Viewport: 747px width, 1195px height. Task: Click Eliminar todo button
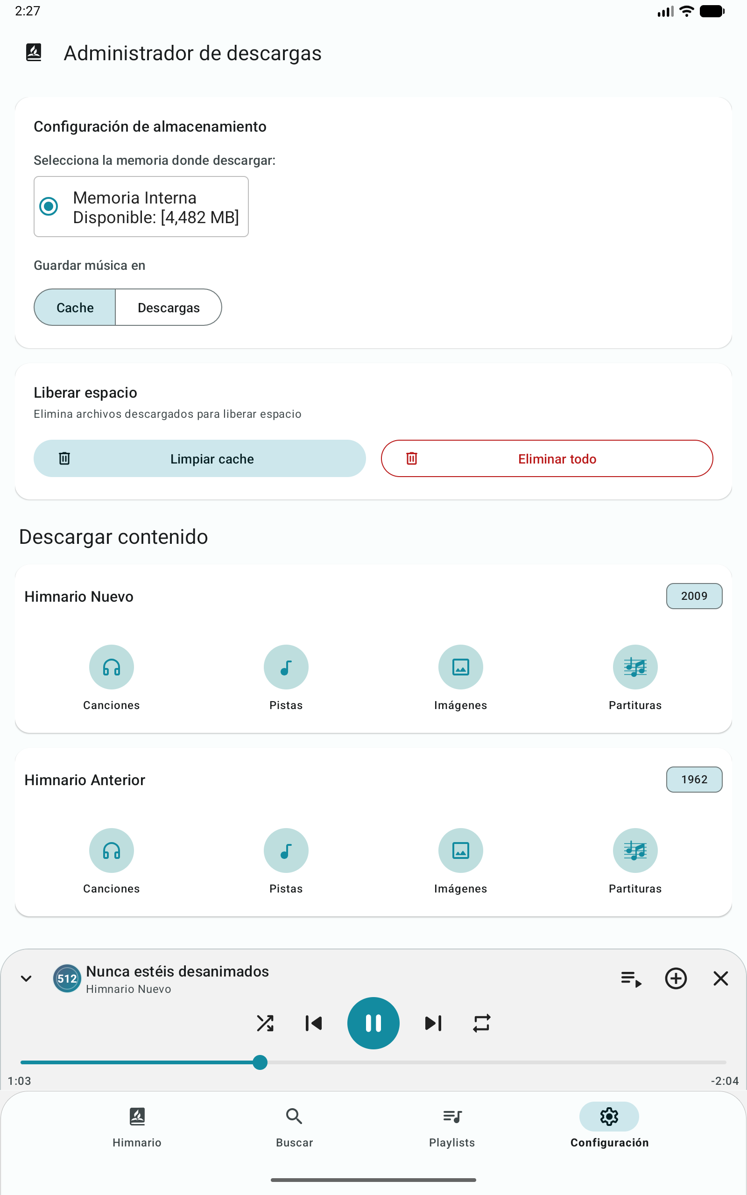coord(547,458)
